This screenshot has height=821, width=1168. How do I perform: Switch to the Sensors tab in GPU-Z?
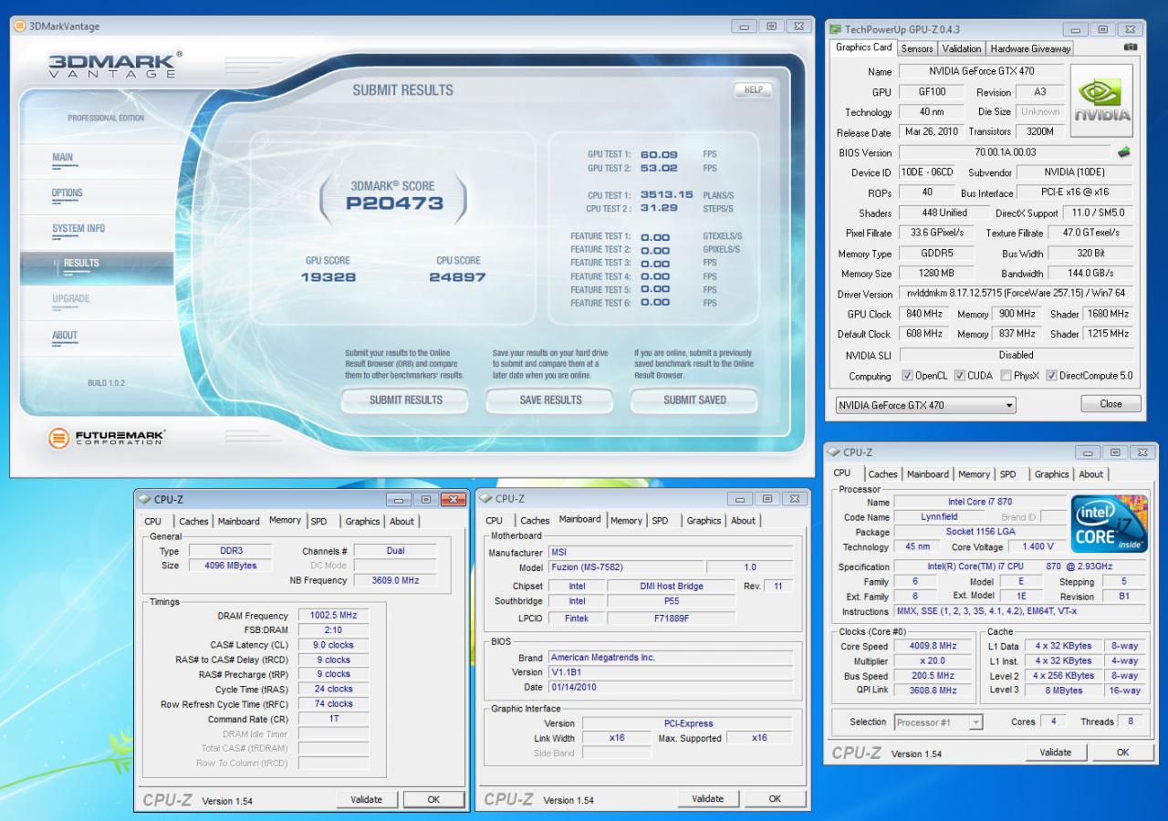tap(917, 48)
